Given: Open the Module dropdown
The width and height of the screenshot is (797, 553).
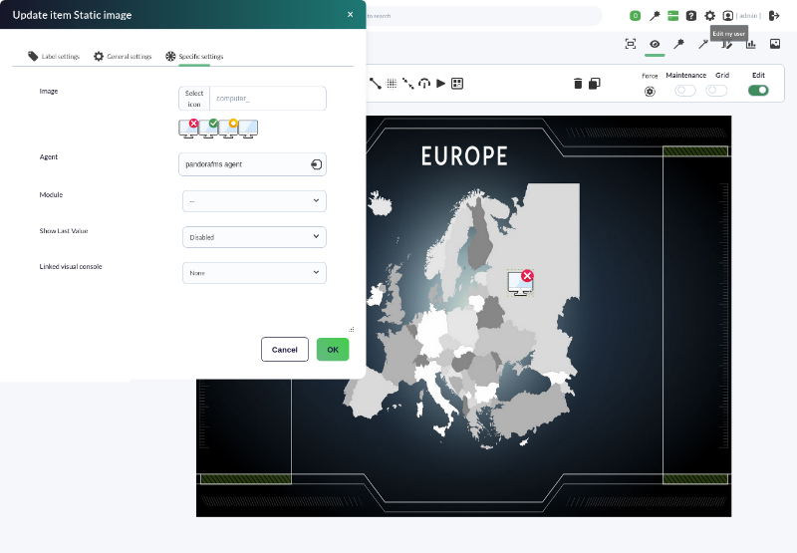Looking at the screenshot, I should 254,201.
